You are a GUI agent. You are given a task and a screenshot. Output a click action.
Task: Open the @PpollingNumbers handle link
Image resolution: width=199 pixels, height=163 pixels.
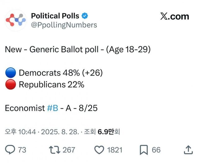(64, 25)
